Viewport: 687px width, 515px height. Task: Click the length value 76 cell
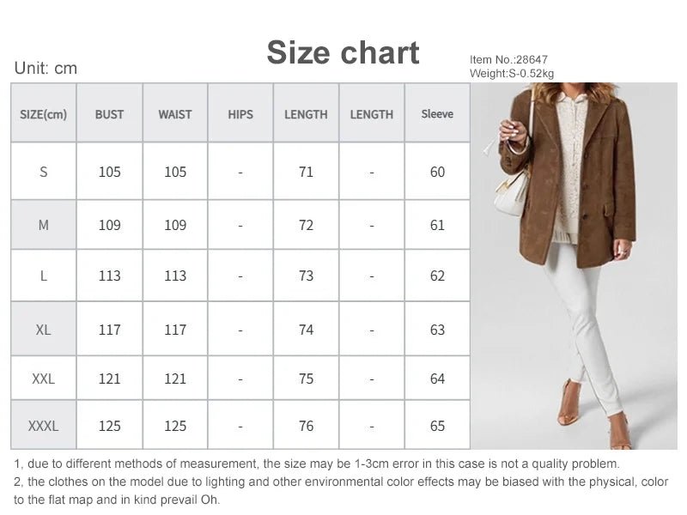point(306,426)
